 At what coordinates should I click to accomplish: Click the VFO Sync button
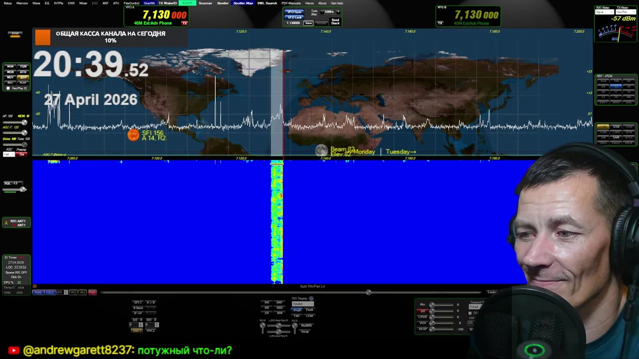(294, 12)
